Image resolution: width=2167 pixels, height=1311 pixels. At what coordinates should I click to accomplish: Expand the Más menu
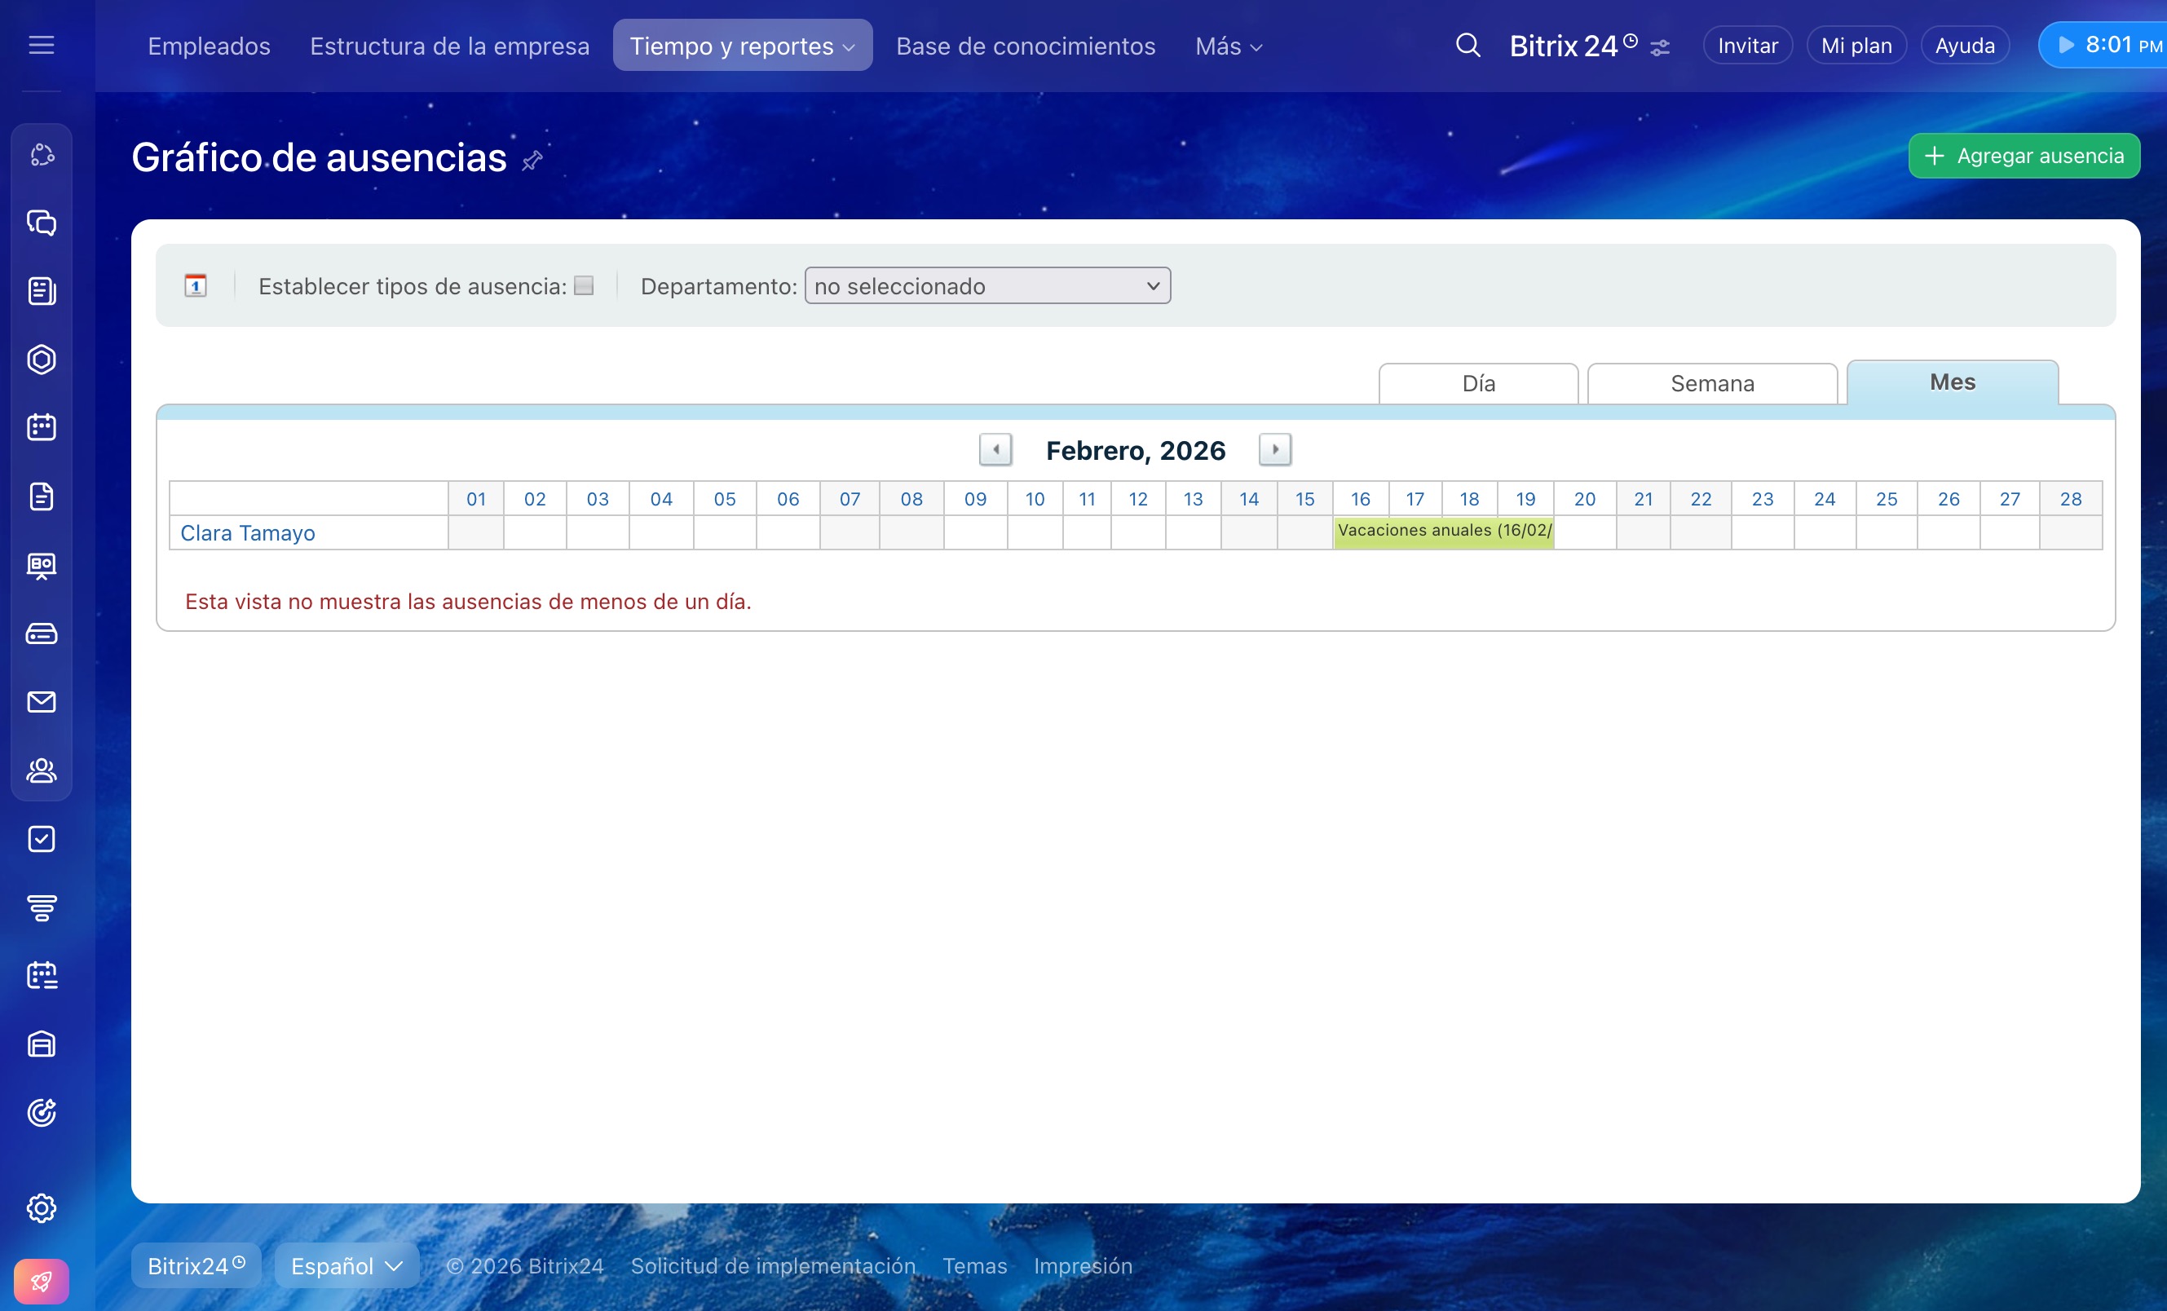coord(1228,46)
